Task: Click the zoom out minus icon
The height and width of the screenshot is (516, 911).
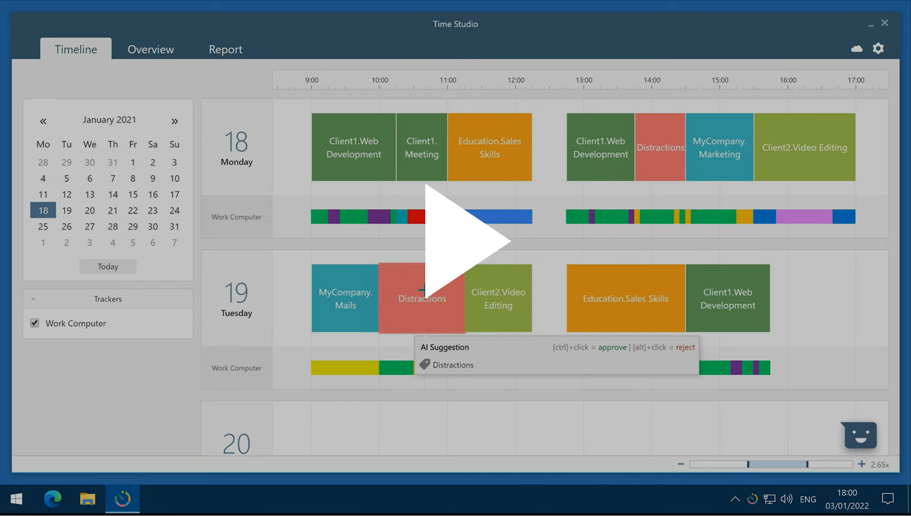Action: pyautogui.click(x=681, y=464)
